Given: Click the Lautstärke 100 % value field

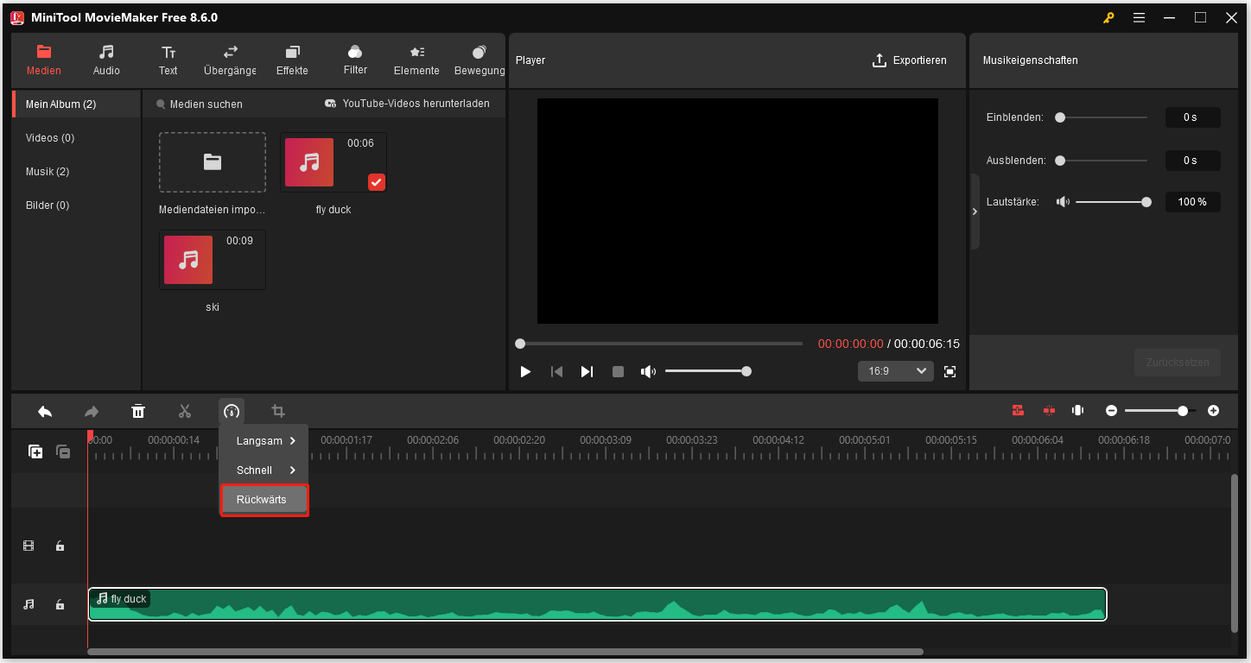Looking at the screenshot, I should point(1192,202).
